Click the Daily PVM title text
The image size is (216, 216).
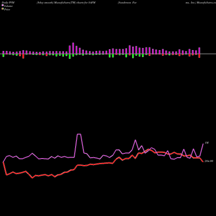pyautogui.click(x=8, y=3)
